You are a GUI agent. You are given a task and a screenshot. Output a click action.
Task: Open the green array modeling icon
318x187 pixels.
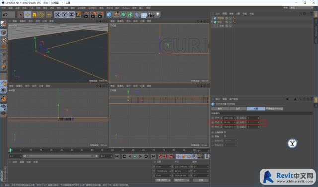coord(130,14)
